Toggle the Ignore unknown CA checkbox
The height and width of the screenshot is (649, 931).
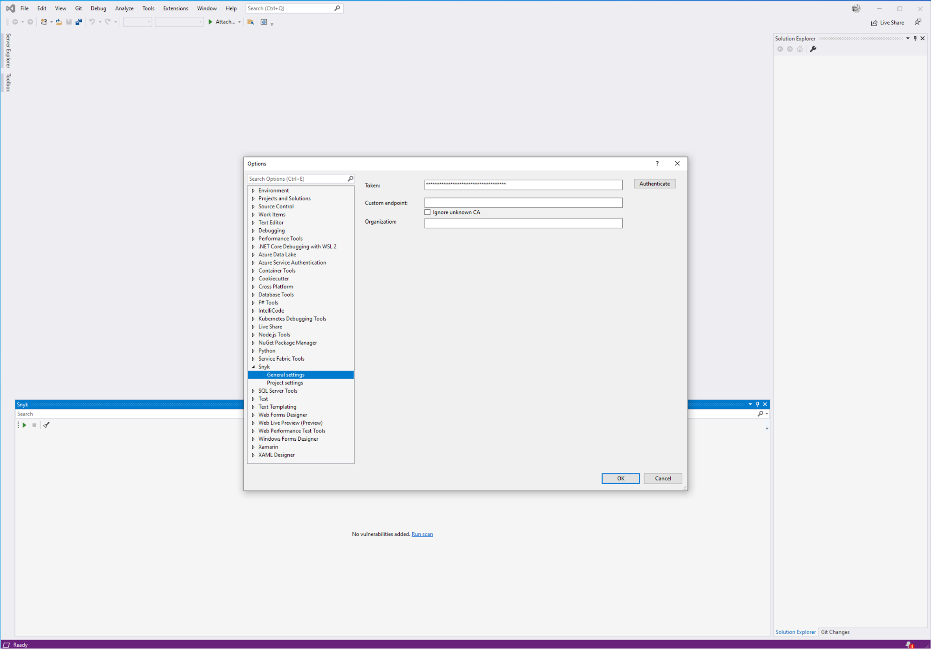tap(428, 212)
